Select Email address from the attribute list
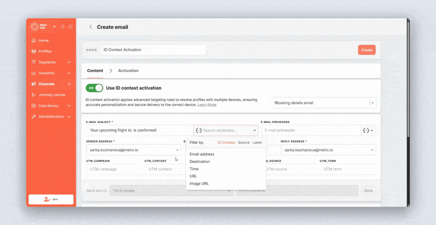 [x=202, y=154]
